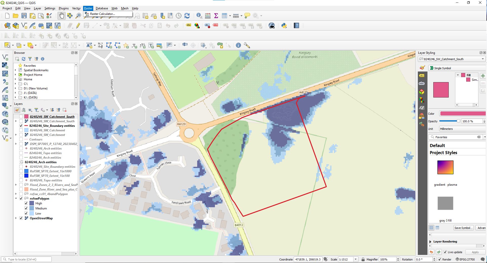487x263 pixels.
Task: Click the Save Symbol button
Action: click(463, 228)
